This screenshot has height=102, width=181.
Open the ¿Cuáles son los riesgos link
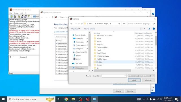click(x=61, y=32)
